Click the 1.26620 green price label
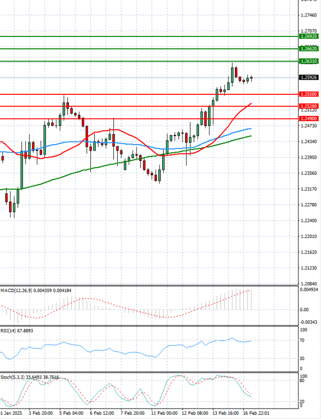This screenshot has width=321, height=419. (x=309, y=49)
